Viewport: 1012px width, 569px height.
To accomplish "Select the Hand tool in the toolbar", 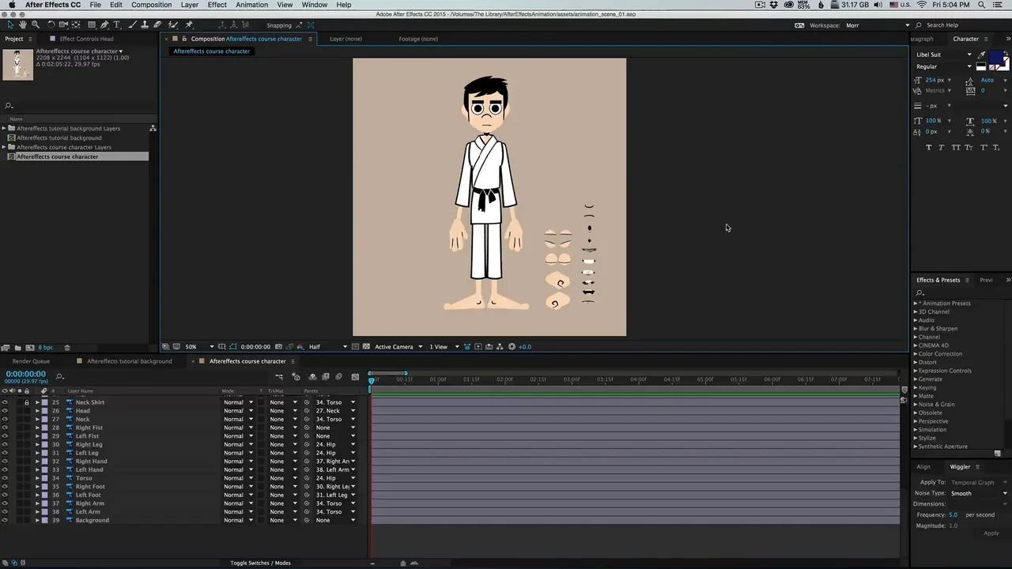I will click(x=22, y=24).
